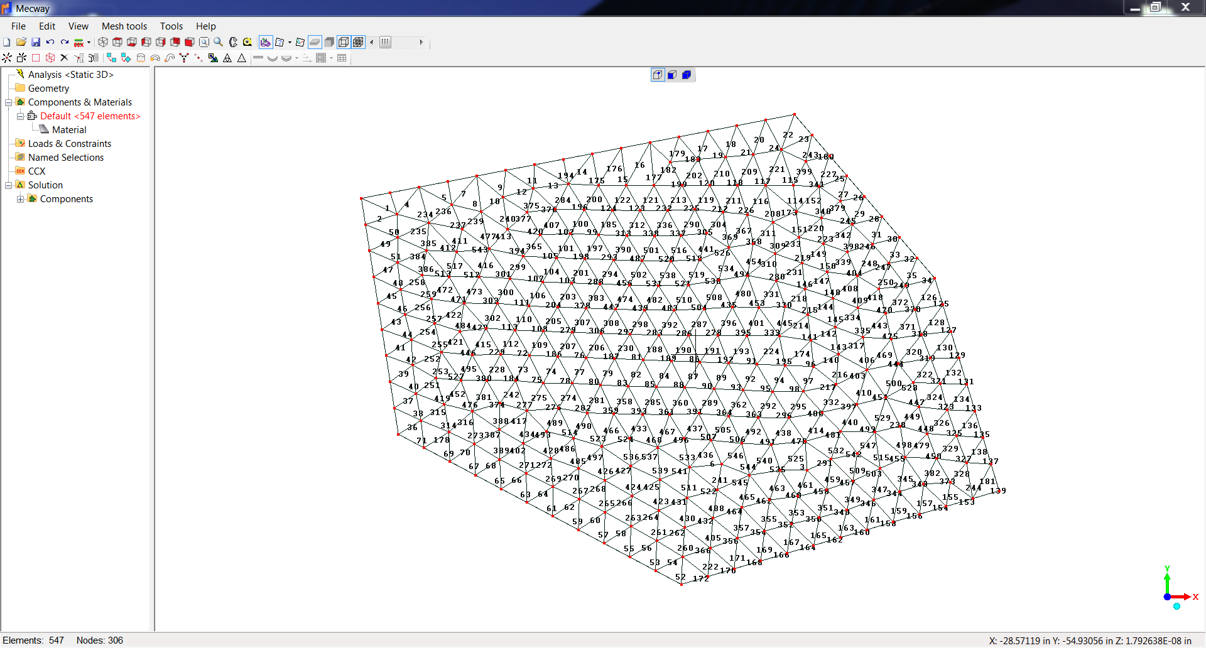Toggle the highlighted glasses display button
Image resolution: width=1206 pixels, height=648 pixels.
pos(266,42)
